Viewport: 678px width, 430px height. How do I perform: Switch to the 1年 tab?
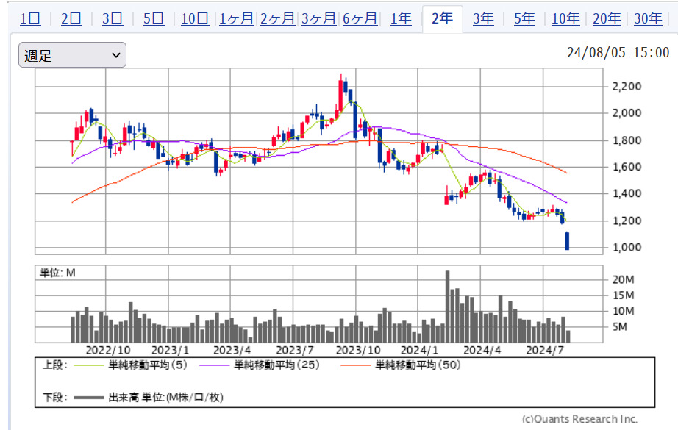[401, 19]
